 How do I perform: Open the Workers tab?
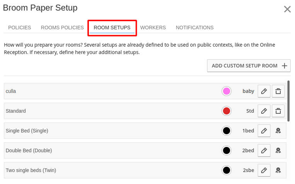(x=153, y=27)
